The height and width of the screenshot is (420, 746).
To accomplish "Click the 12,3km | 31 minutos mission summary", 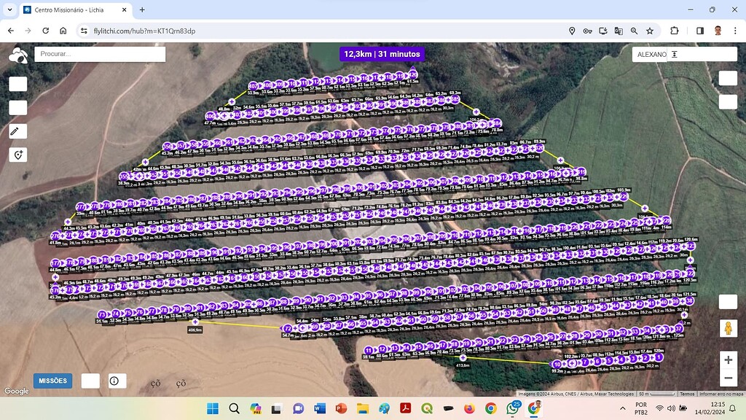I will pyautogui.click(x=382, y=54).
